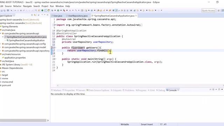Collapse the getUsers method fold on line 16
224x126 pixels.
[56, 48]
